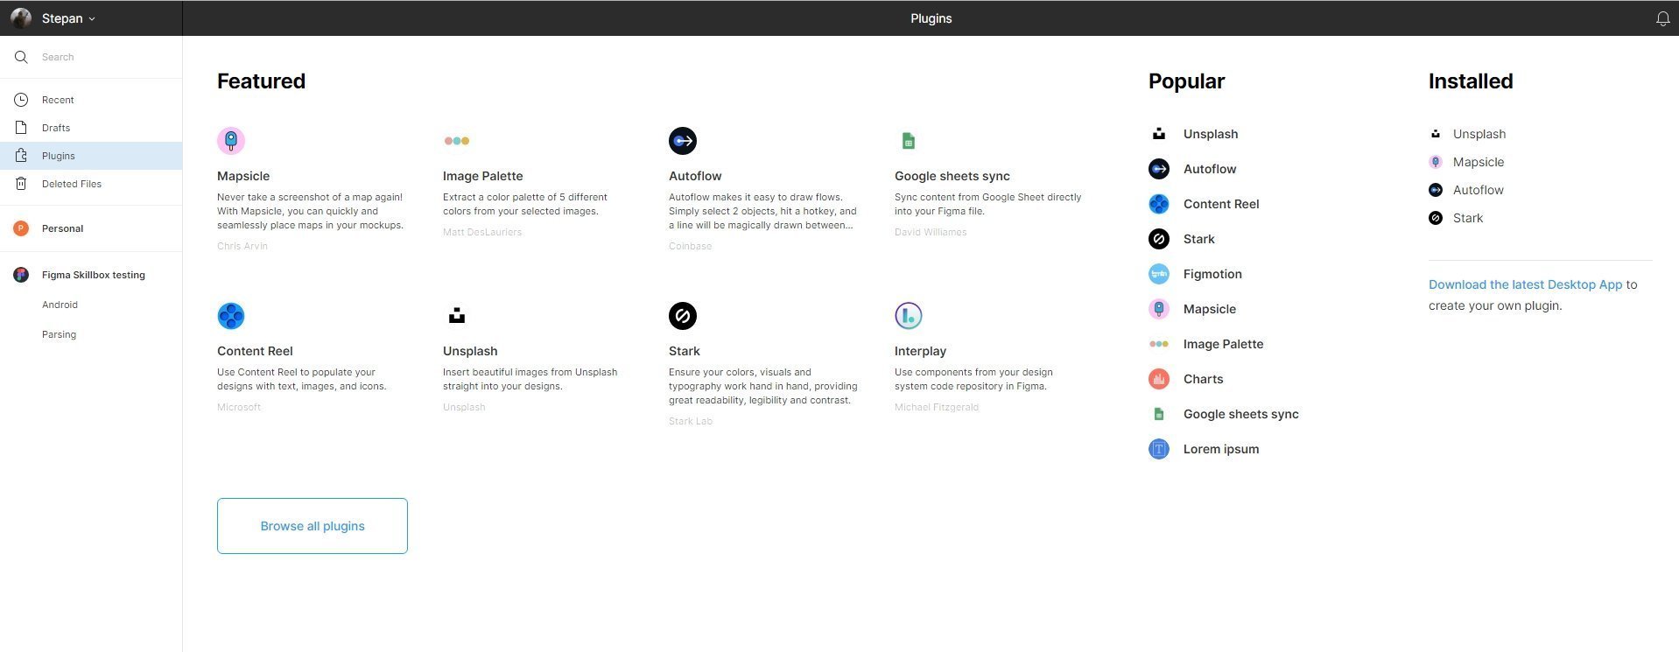Expand the Stepan account dropdown arrow

[x=92, y=19]
